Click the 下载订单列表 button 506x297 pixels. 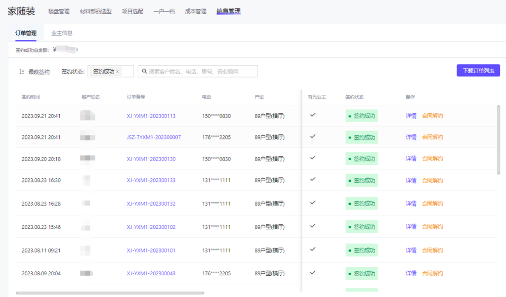[x=478, y=71]
